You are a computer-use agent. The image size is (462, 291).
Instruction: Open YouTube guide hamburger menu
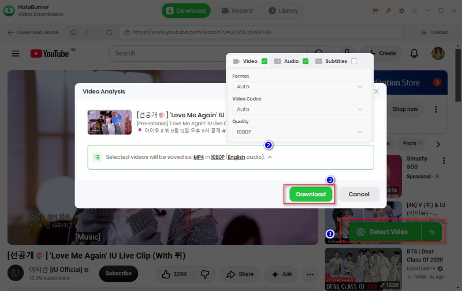(x=16, y=53)
